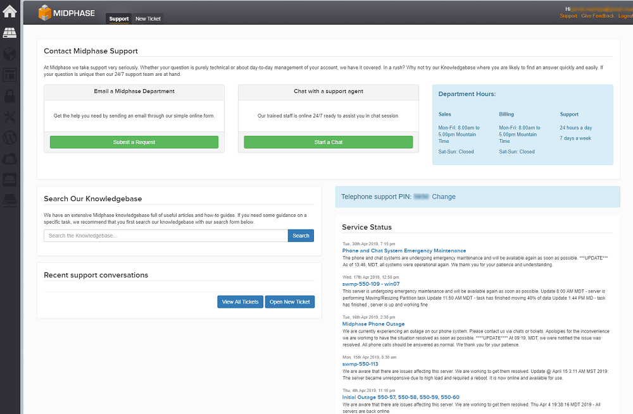Click the blue Search button

tap(301, 236)
